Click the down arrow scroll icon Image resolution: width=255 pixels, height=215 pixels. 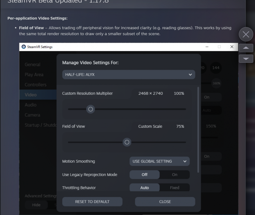tap(246, 58)
